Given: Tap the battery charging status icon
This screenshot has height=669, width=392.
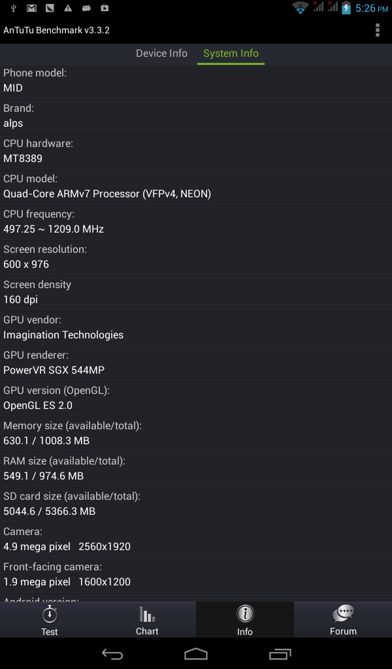Looking at the screenshot, I should point(346,8).
